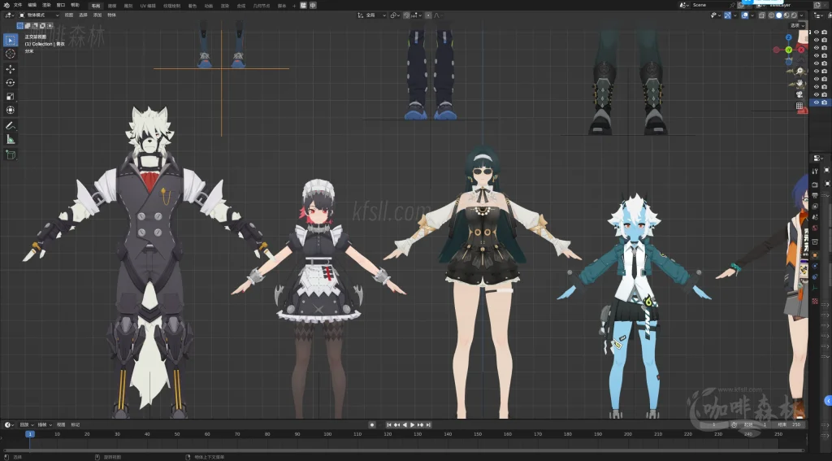Click the use preview range clock icon
Image resolution: width=832 pixels, height=461 pixels.
734,425
